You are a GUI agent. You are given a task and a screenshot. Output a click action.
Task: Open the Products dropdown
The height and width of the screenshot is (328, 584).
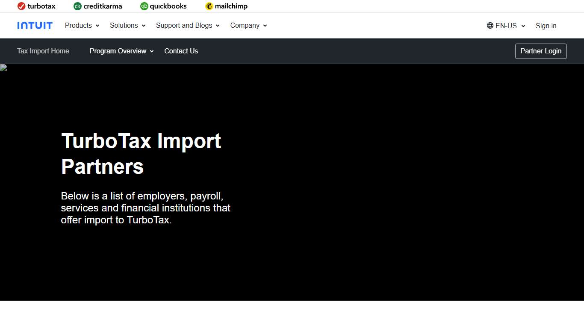click(x=82, y=26)
